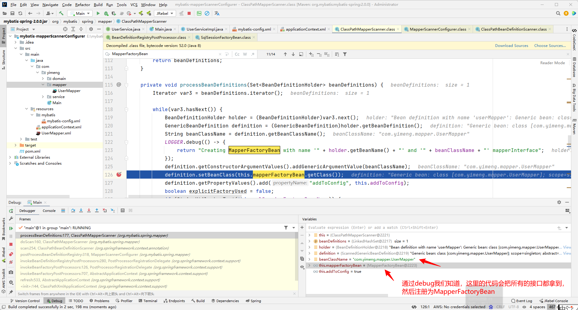Click Evaluate Expression calculator icon
The image size is (578, 310).
[x=123, y=210]
